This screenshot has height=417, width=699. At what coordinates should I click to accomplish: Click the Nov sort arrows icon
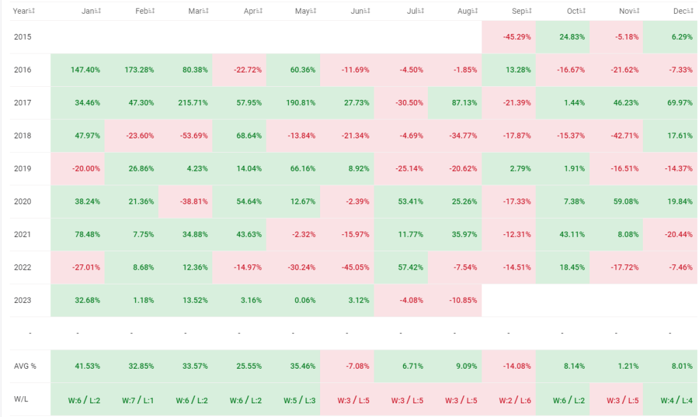tap(636, 11)
